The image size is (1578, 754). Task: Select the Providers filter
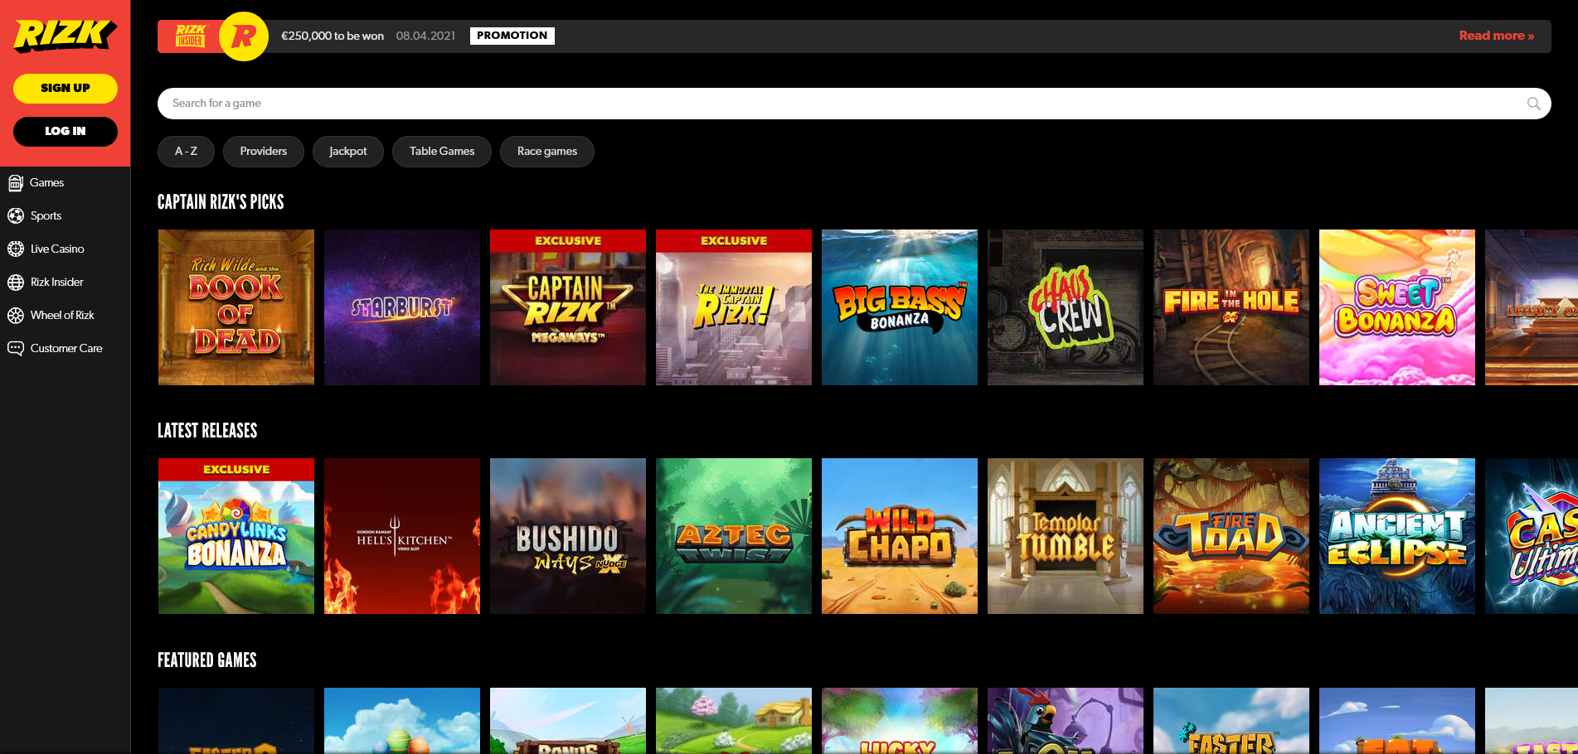264,152
